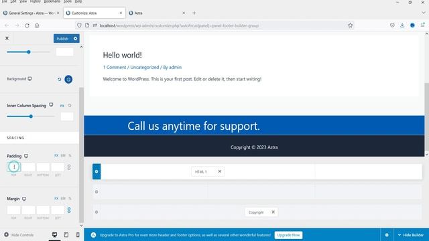The height and width of the screenshot is (241, 429).
Task: Open the Background color picker globe
Action: tap(68, 80)
